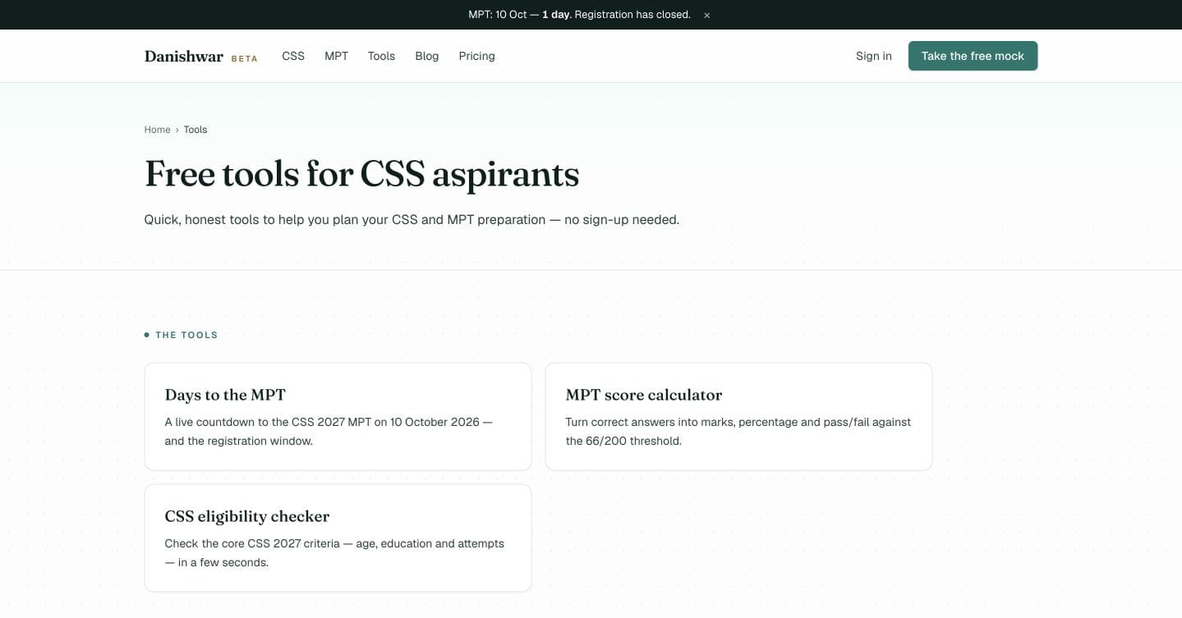Viewport: 1182px width, 618px height.
Task: Dismiss the MPT registration announcement banner
Action: point(706,15)
